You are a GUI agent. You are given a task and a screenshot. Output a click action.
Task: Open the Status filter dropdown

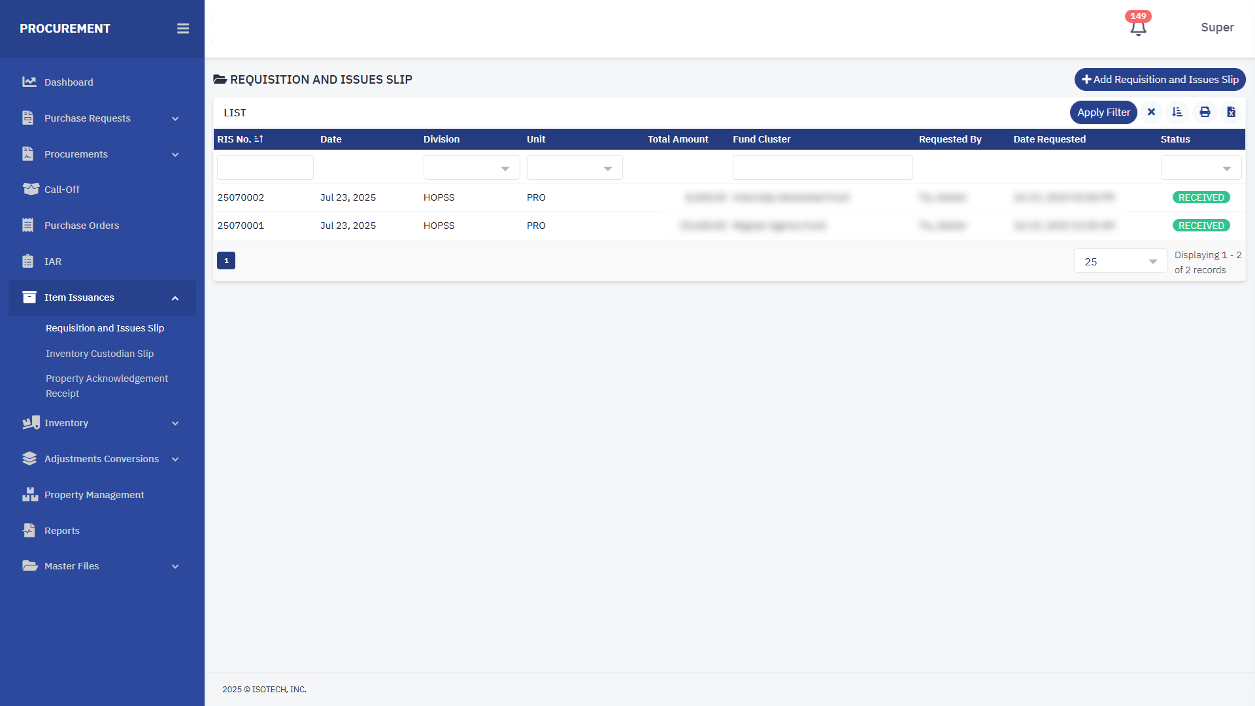(x=1201, y=168)
